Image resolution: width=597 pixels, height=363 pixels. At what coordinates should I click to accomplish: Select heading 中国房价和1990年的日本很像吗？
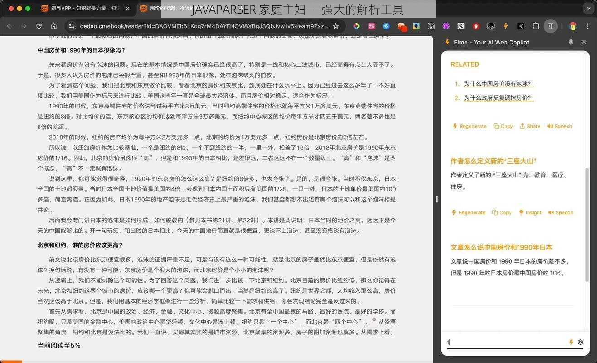click(81, 50)
